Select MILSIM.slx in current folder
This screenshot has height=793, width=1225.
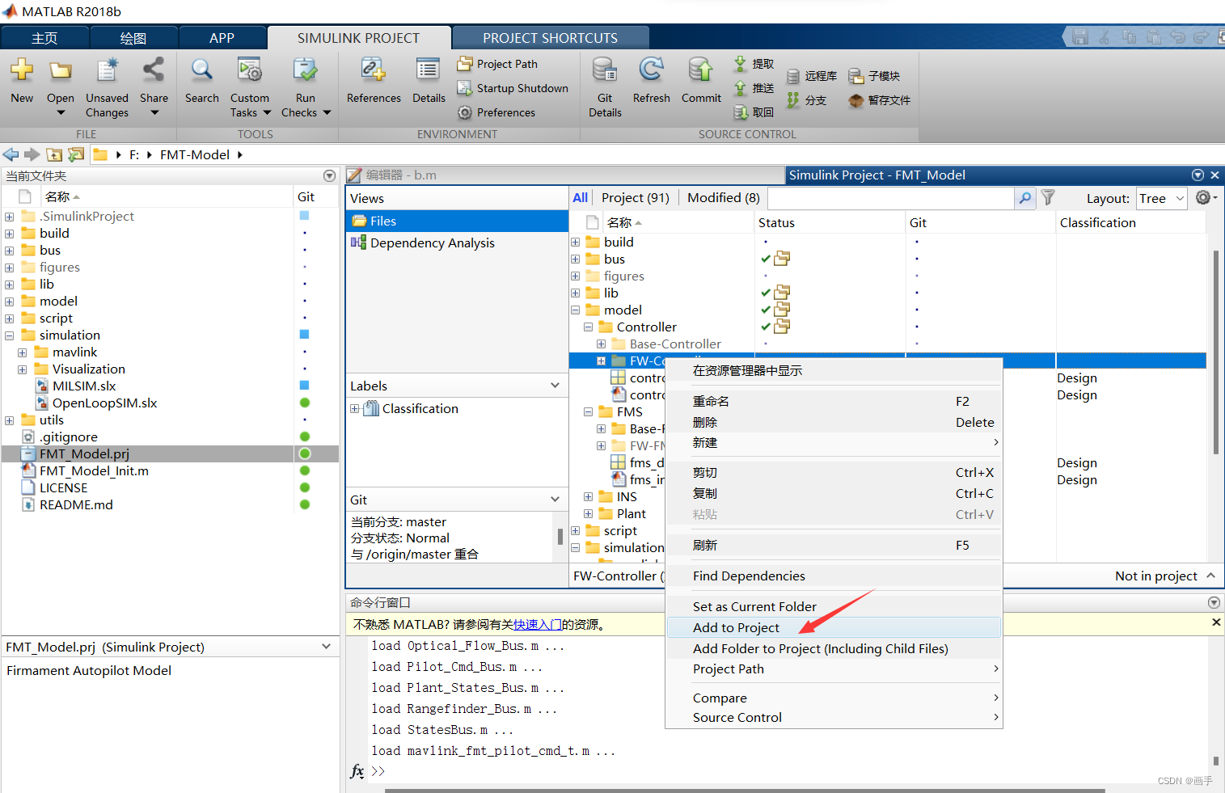(84, 386)
